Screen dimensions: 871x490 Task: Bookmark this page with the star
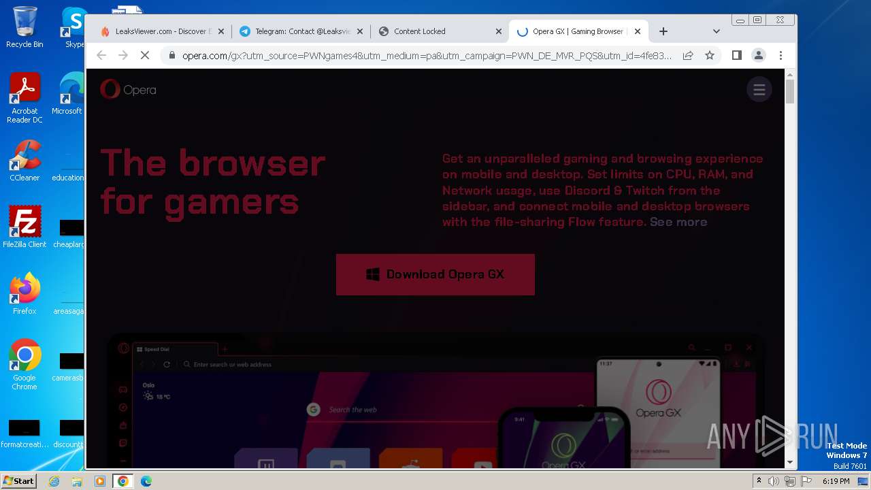[710, 55]
